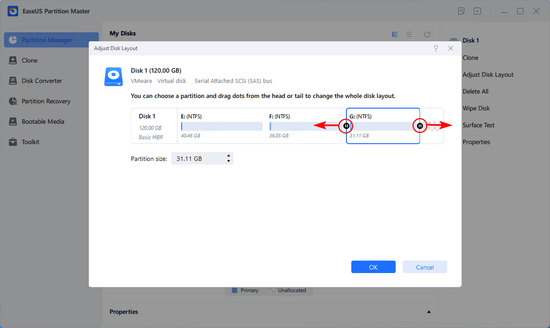
Task: Click Surface Test in right panel
Action: pyautogui.click(x=479, y=125)
